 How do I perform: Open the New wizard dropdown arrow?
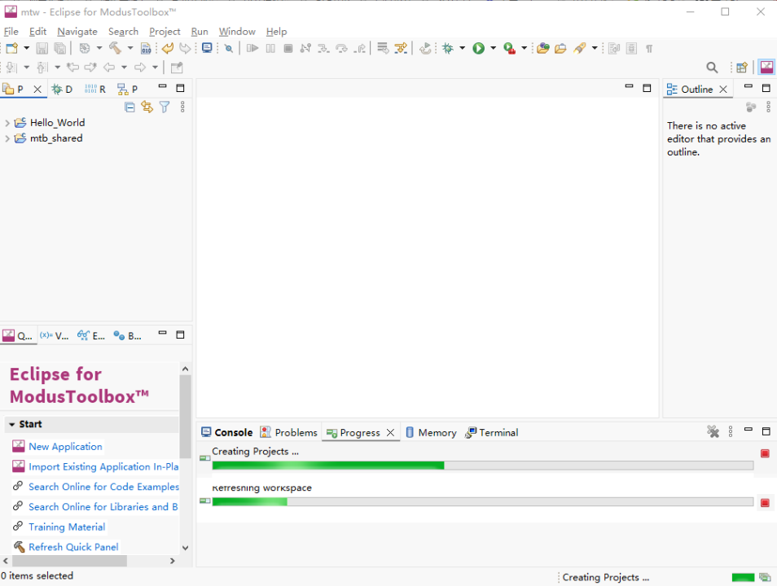[26, 48]
